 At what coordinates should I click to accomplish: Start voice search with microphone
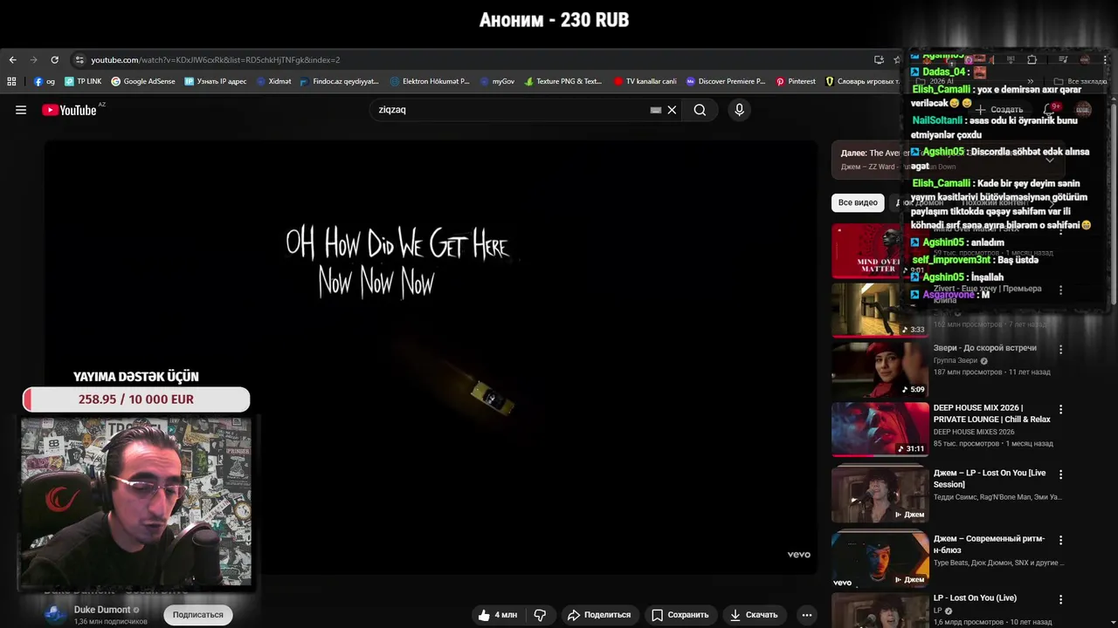[739, 110]
